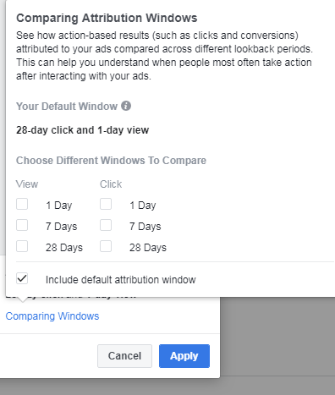This screenshot has height=395, width=335.
Task: Select the '28 Days' label text under Click
Action: click(148, 248)
